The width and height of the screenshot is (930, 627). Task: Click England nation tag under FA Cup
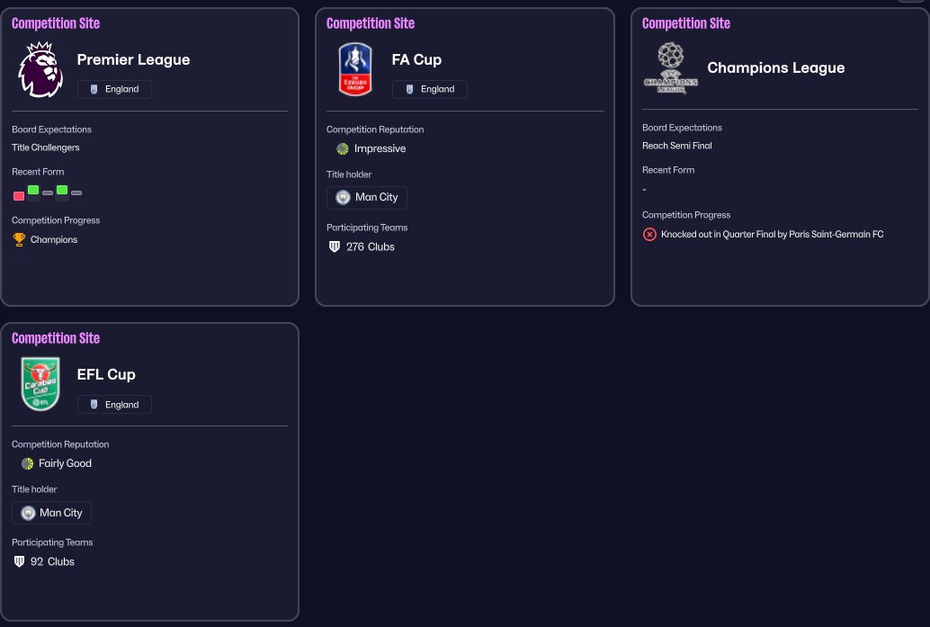pos(429,89)
